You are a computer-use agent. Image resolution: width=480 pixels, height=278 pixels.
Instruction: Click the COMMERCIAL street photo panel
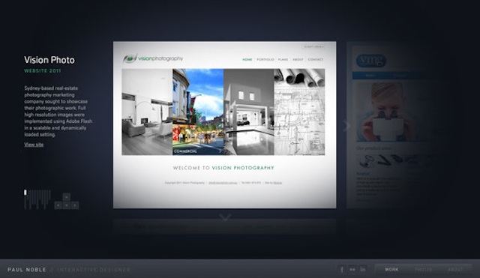198,112
